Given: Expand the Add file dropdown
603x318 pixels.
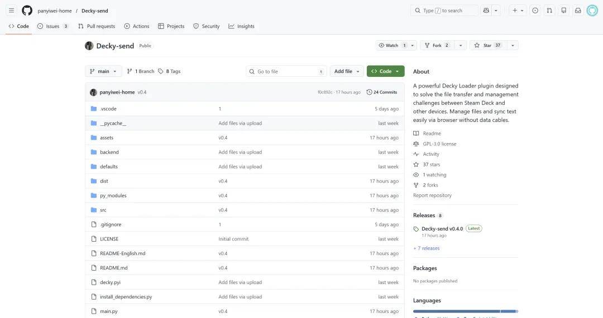Looking at the screenshot, I should pos(347,71).
